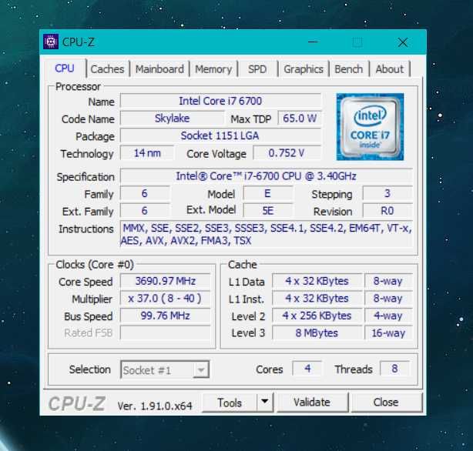Click the instructions list starting with 'MMX, SSE'
The height and width of the screenshot is (451, 473).
pyautogui.click(x=266, y=234)
